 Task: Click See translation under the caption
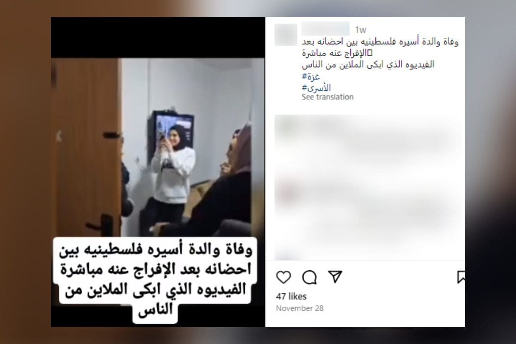tap(327, 97)
